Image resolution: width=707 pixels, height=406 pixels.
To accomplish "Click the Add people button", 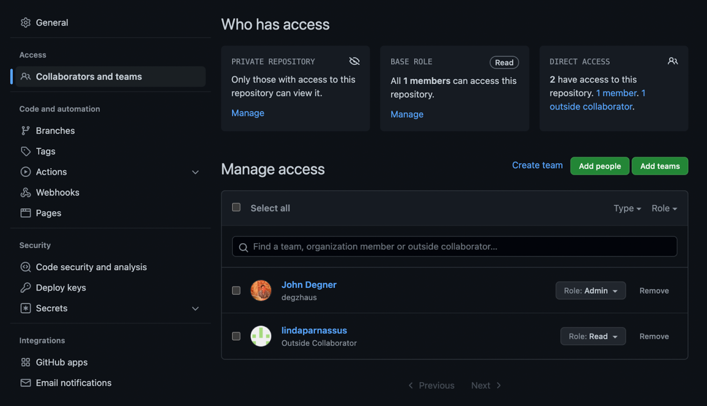I will pos(599,166).
